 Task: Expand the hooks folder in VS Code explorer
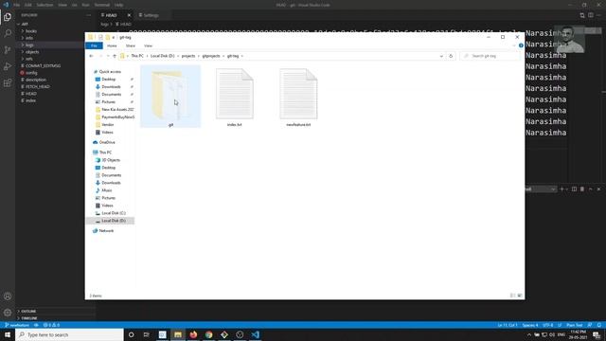pos(31,31)
